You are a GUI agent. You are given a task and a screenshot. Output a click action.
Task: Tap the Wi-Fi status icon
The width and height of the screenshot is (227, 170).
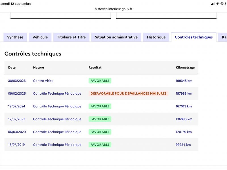pyautogui.click(x=218, y=4)
